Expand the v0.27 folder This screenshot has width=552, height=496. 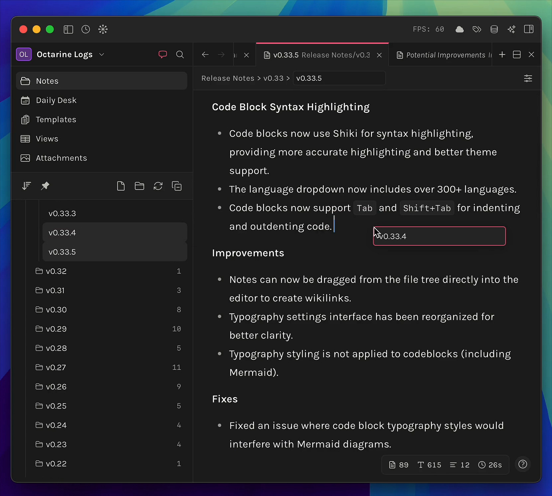108,368
